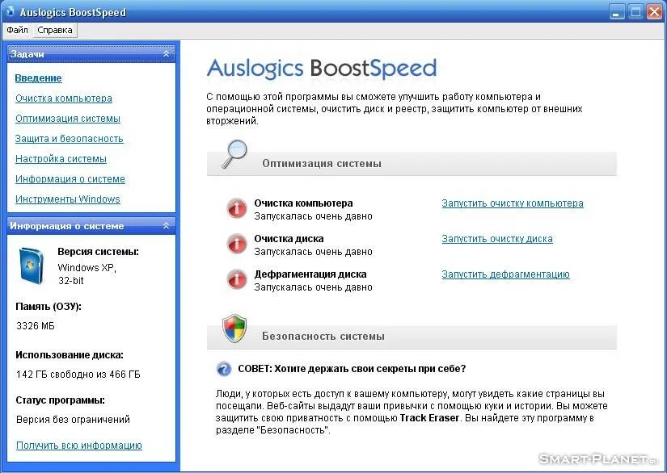Click the magnifying glass Оптимизация системы icon
Screen dimensions: 667x473
[x=234, y=154]
